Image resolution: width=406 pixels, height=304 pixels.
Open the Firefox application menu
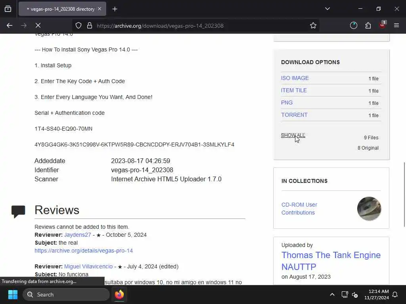click(396, 25)
